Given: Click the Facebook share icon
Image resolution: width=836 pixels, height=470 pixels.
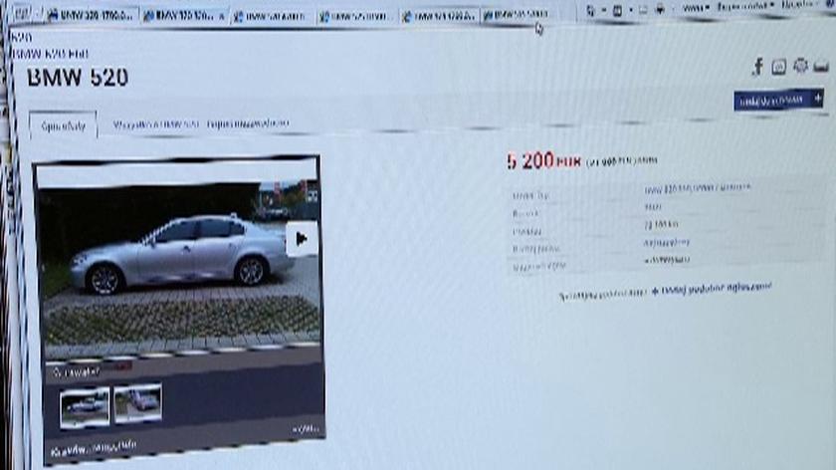Looking at the screenshot, I should point(757,67).
